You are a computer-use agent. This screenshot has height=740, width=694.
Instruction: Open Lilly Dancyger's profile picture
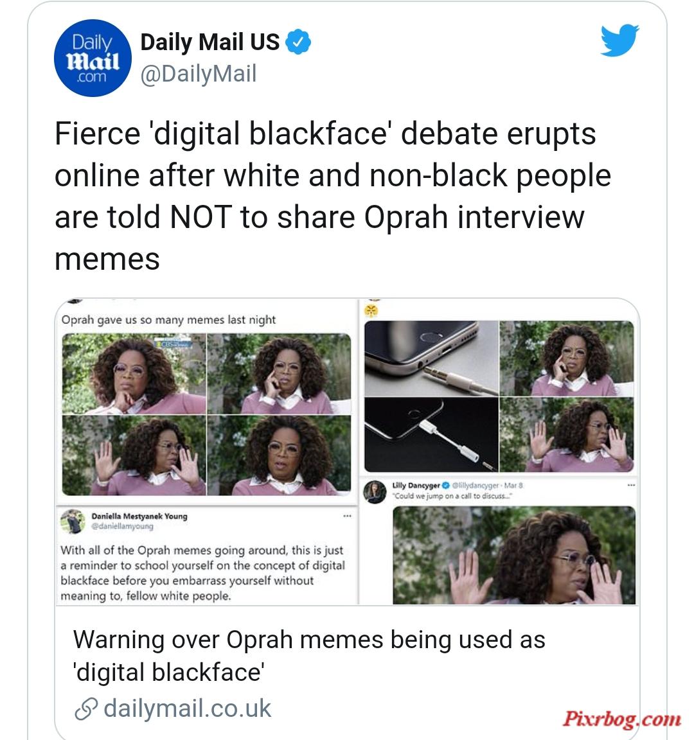(x=375, y=492)
